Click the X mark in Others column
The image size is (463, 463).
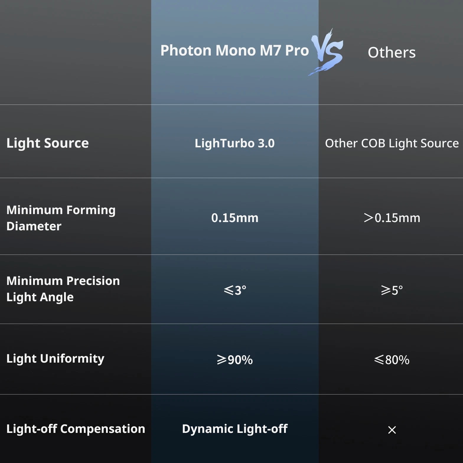click(392, 430)
